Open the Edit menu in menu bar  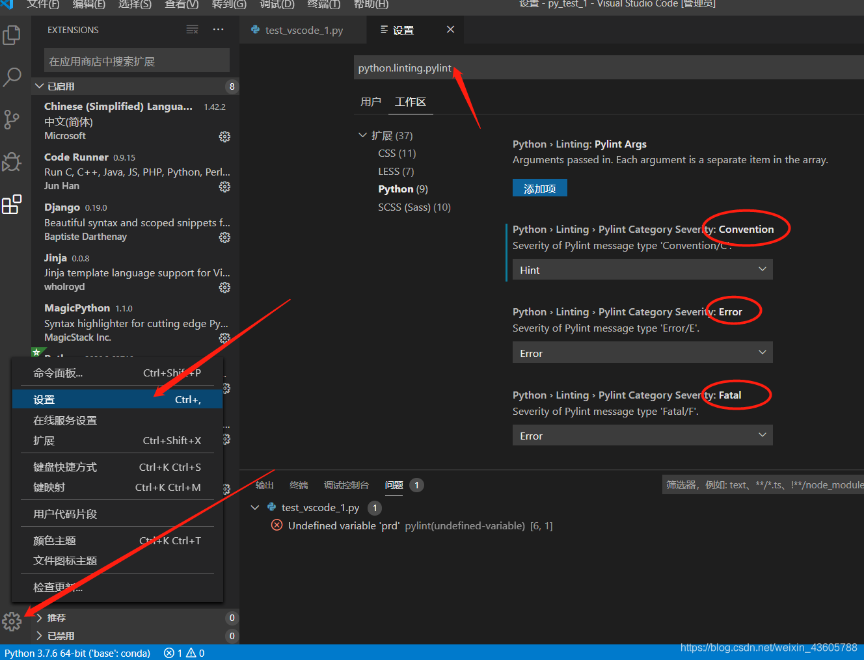pos(89,5)
